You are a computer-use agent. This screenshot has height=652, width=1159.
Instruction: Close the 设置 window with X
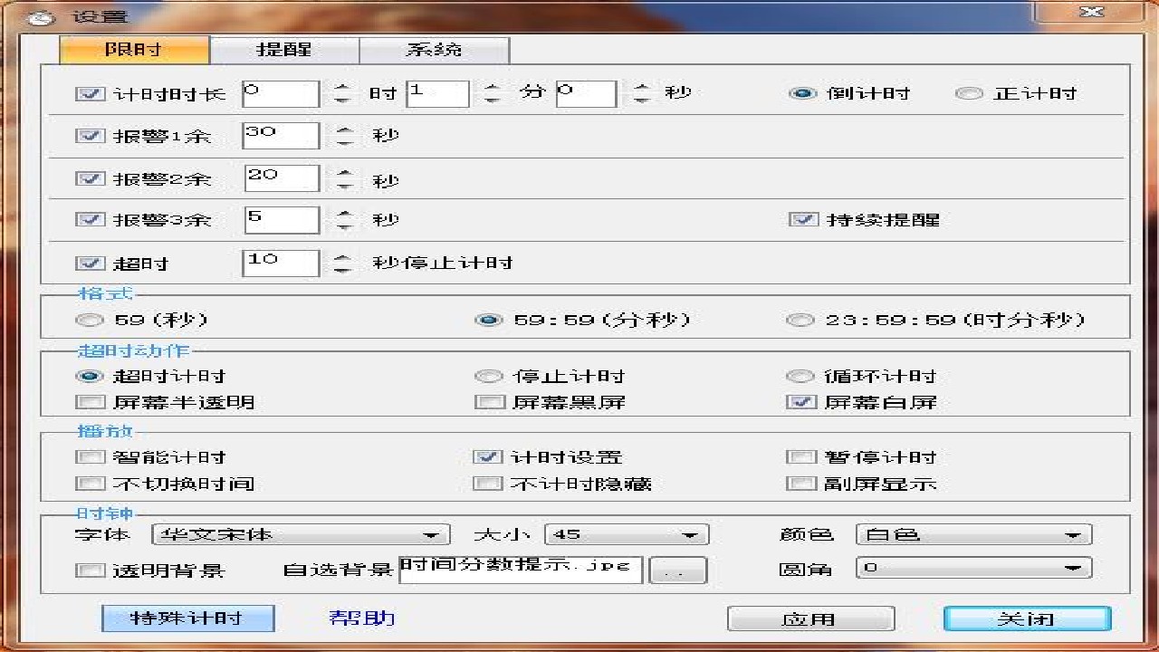coord(1093,12)
